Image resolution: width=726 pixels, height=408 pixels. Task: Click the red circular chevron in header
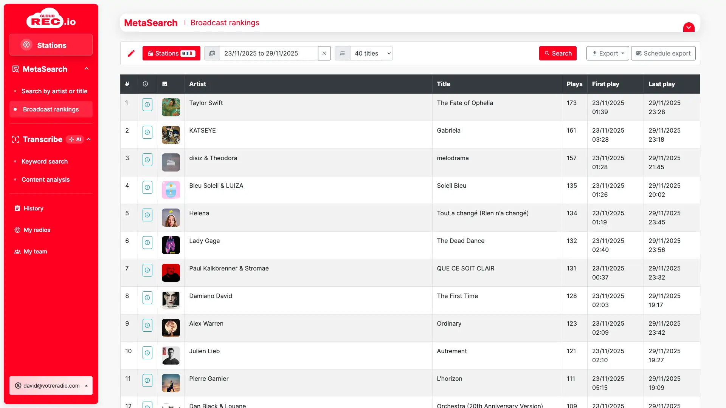689,28
